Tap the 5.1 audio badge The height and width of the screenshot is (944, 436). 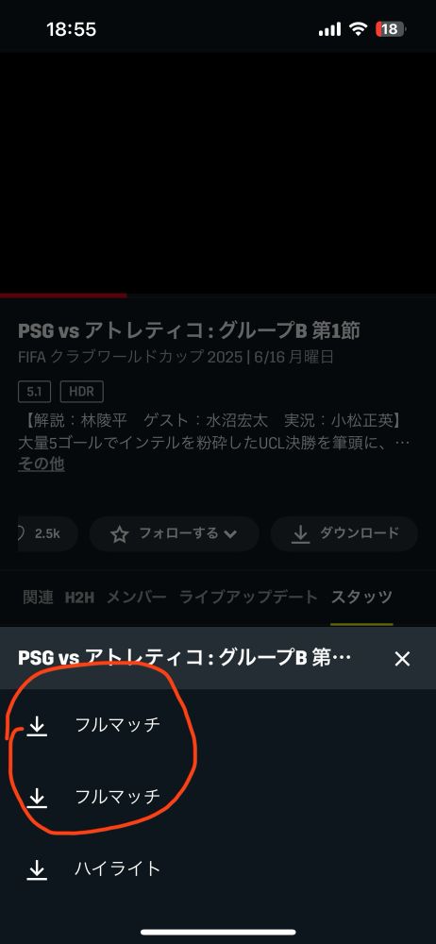coord(34,392)
